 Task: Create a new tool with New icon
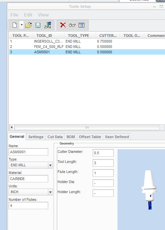tap(15, 25)
